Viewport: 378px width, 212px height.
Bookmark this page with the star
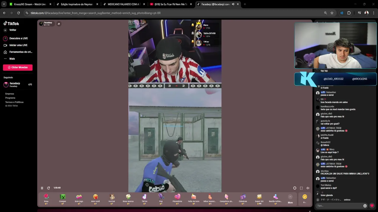pos(332,13)
